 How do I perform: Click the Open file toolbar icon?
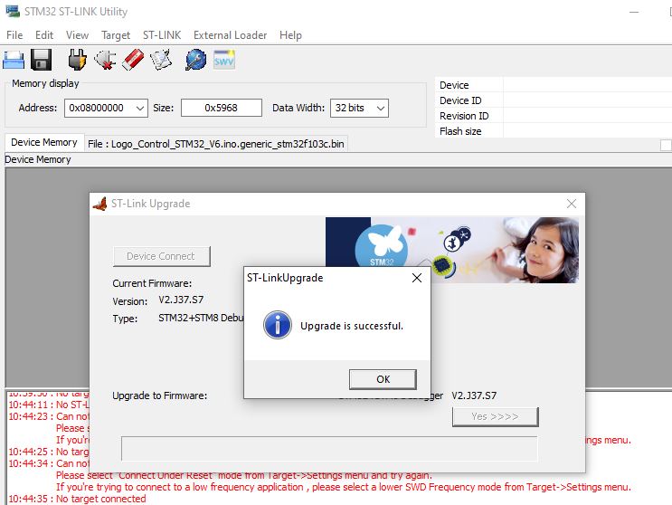click(14, 60)
